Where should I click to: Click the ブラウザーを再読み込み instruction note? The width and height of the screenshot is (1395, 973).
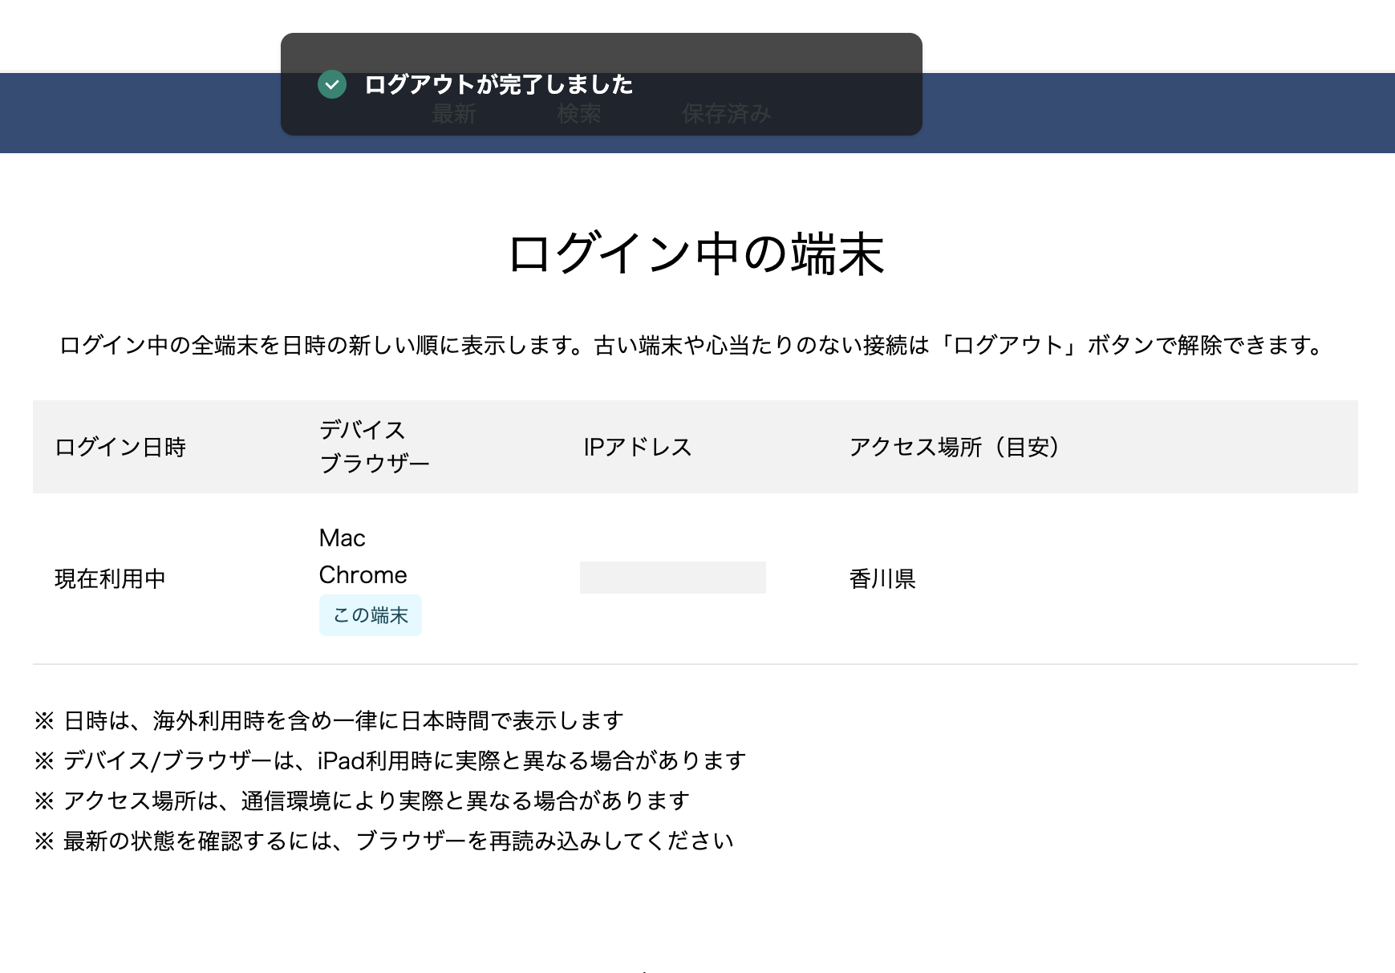point(385,841)
